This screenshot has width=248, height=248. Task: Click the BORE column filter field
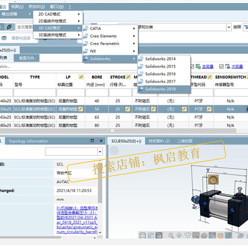click(97, 93)
